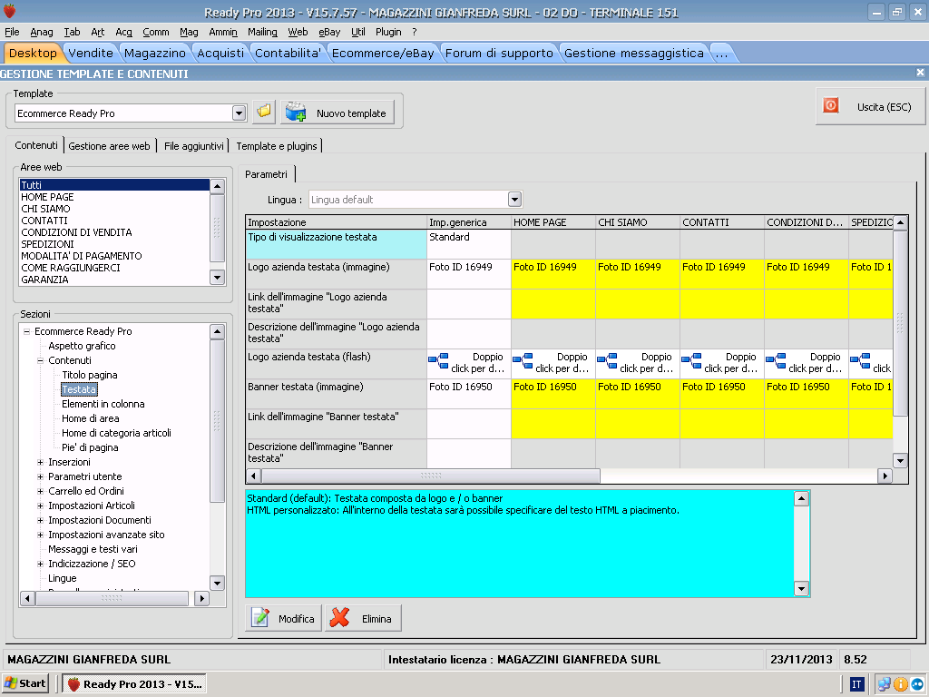Select CHI SIAMO in Aree web list
The width and height of the screenshot is (929, 697).
(45, 209)
